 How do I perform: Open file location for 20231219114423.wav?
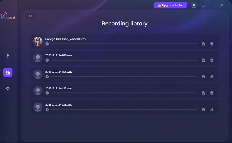point(203,93)
